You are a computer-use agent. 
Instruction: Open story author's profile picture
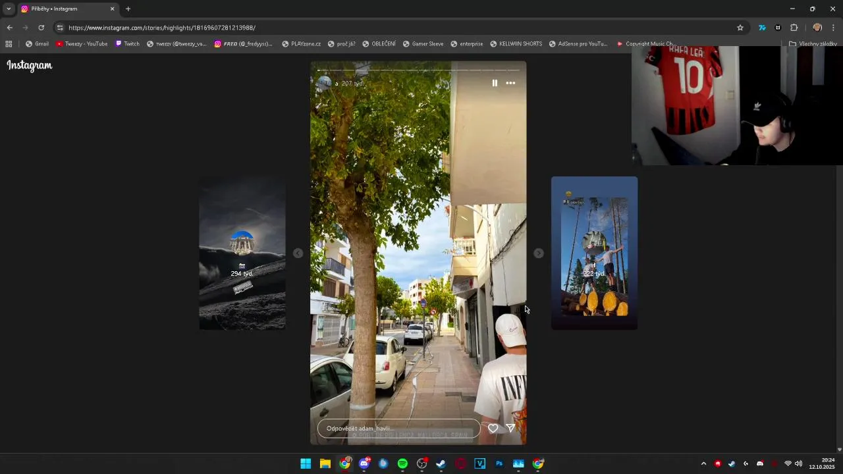(324, 83)
